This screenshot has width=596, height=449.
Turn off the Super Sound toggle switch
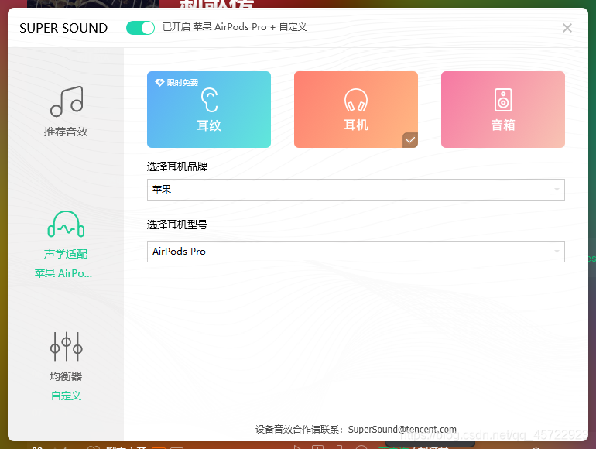click(140, 28)
